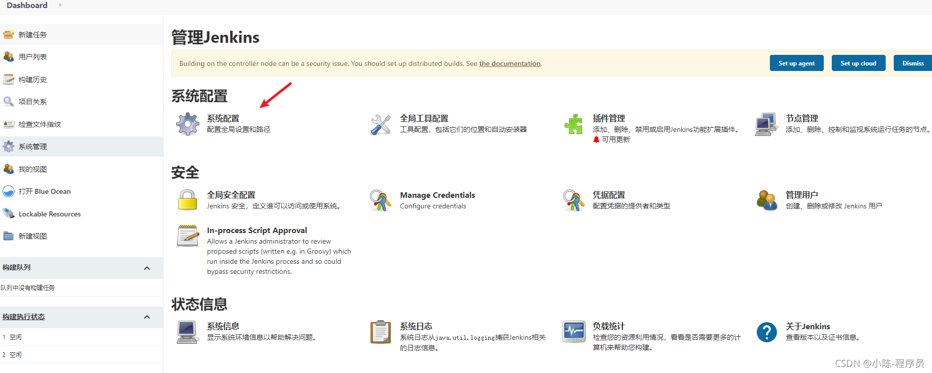
Task: Collapse the 构建执行状态 panel
Action: click(x=147, y=317)
